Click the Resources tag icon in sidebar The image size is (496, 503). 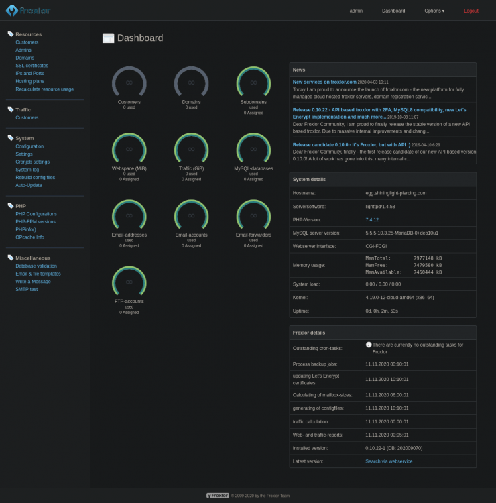[11, 34]
